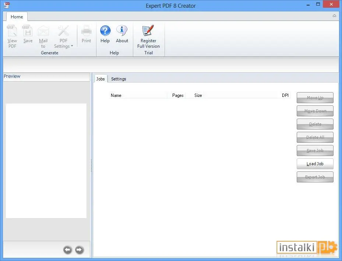Click the Save PDF icon
The image size is (342, 261).
[28, 31]
